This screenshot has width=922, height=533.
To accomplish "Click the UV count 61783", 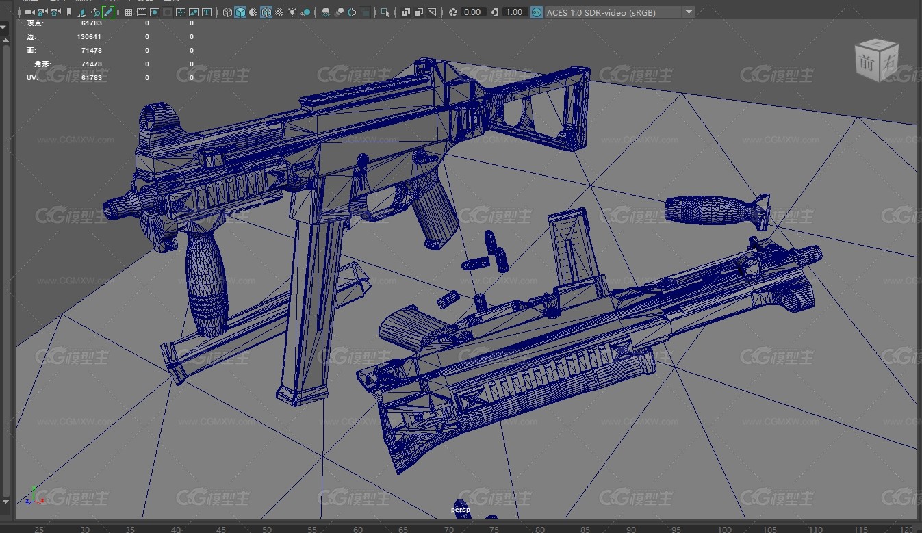I will (91, 77).
